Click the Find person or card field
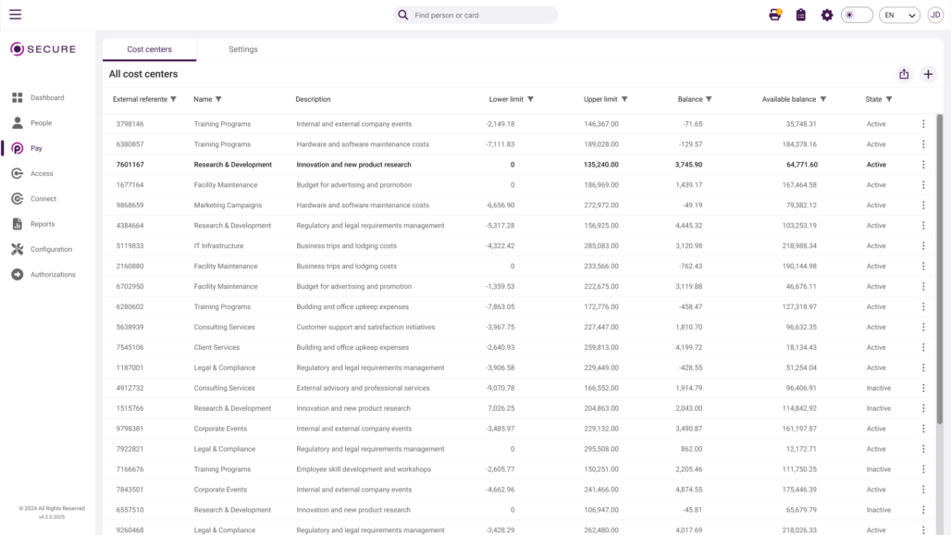 click(481, 15)
